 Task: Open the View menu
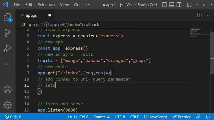(x=64, y=5)
